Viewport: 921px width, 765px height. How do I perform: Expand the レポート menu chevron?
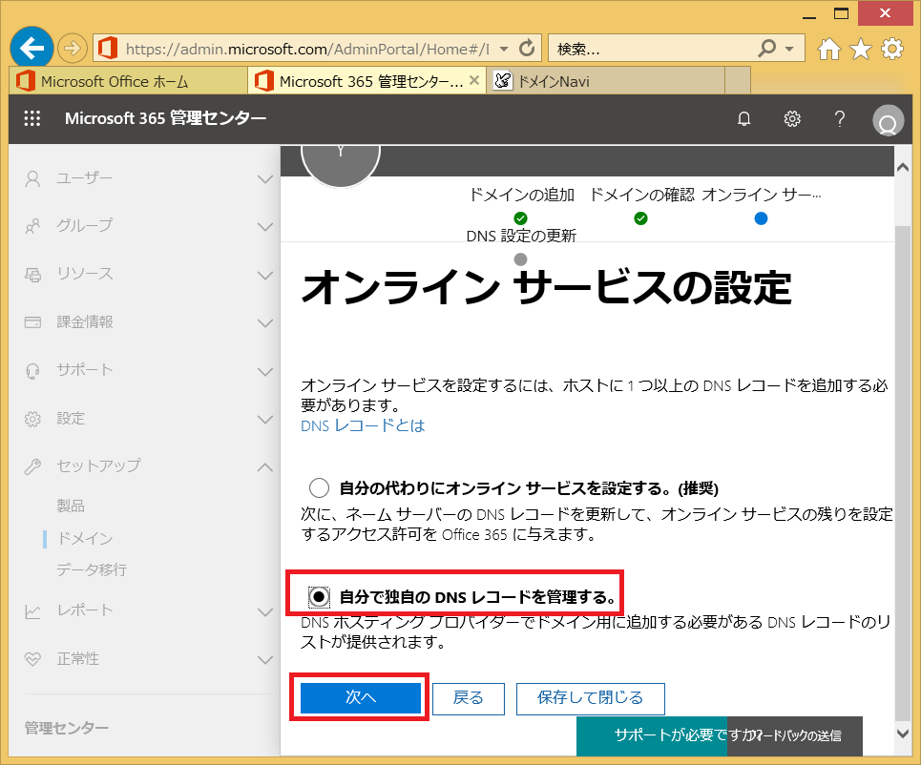coord(265,611)
